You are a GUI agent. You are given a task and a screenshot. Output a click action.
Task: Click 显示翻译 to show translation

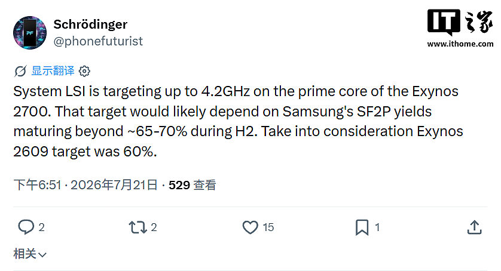[x=53, y=70]
